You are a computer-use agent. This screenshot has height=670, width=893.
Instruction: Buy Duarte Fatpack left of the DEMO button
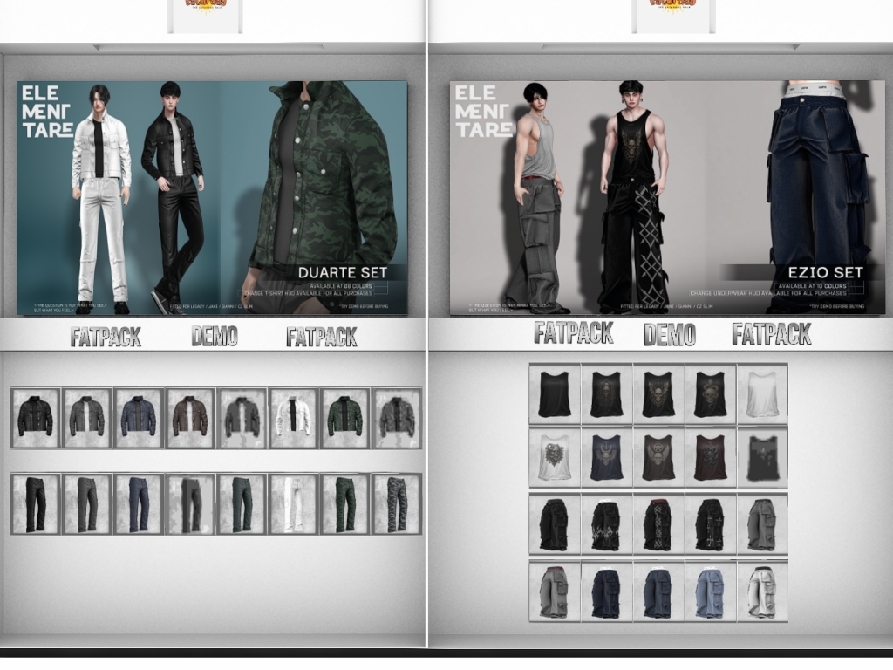coord(106,338)
